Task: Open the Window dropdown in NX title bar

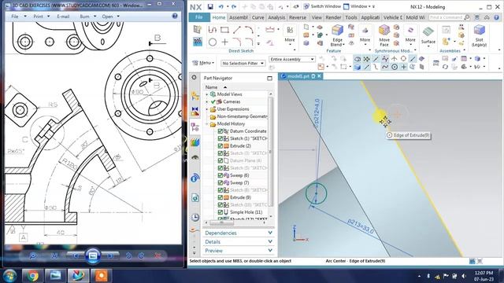Action: coord(358,6)
